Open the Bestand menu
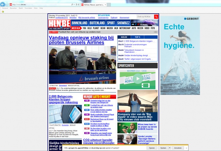This screenshot has height=151, width=221. click(x=5, y=8)
